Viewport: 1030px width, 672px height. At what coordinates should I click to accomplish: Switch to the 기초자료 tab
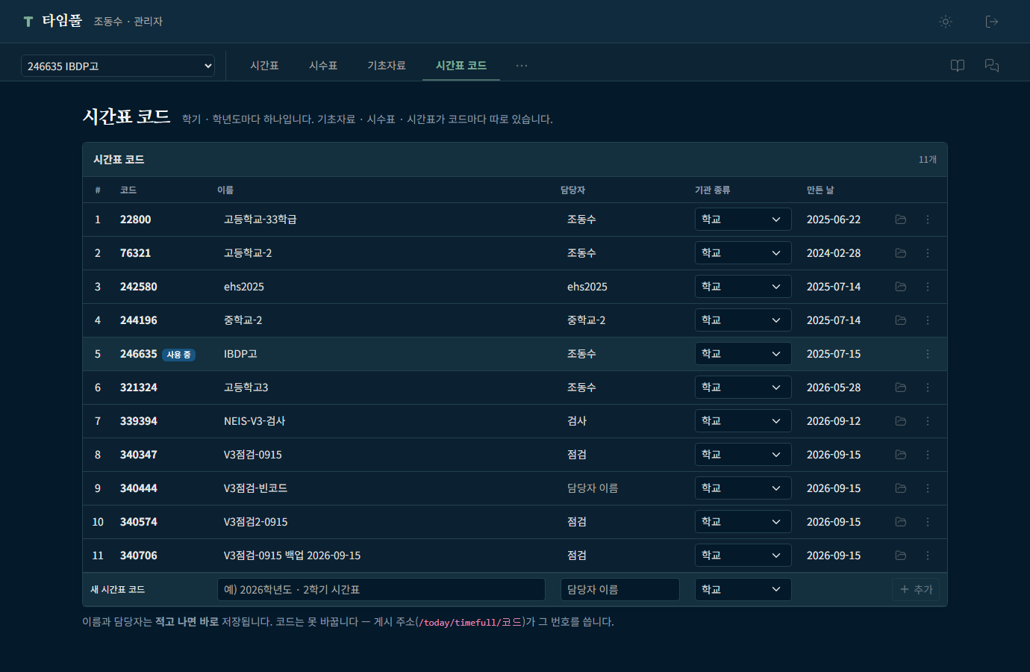click(x=387, y=66)
